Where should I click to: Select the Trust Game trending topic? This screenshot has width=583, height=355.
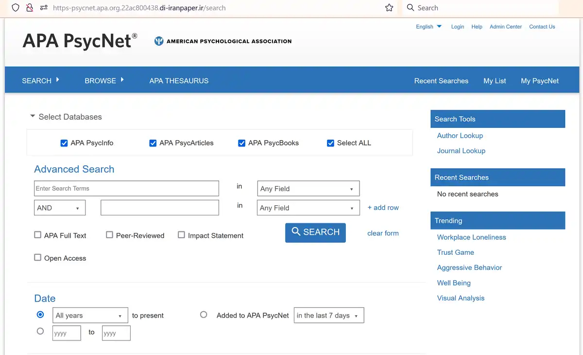click(x=455, y=252)
